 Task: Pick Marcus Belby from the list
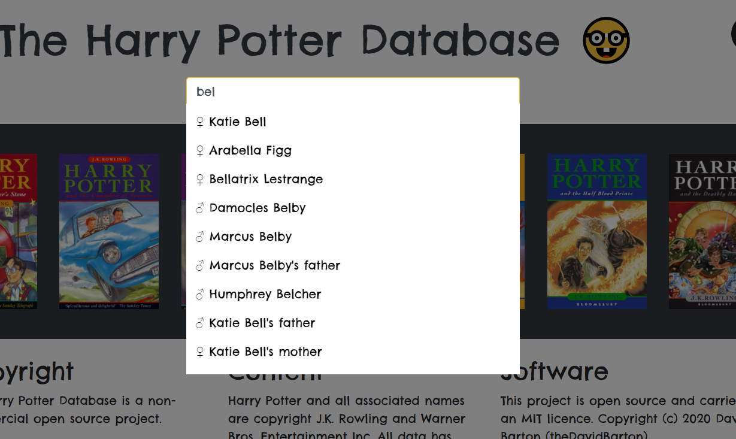coord(353,237)
